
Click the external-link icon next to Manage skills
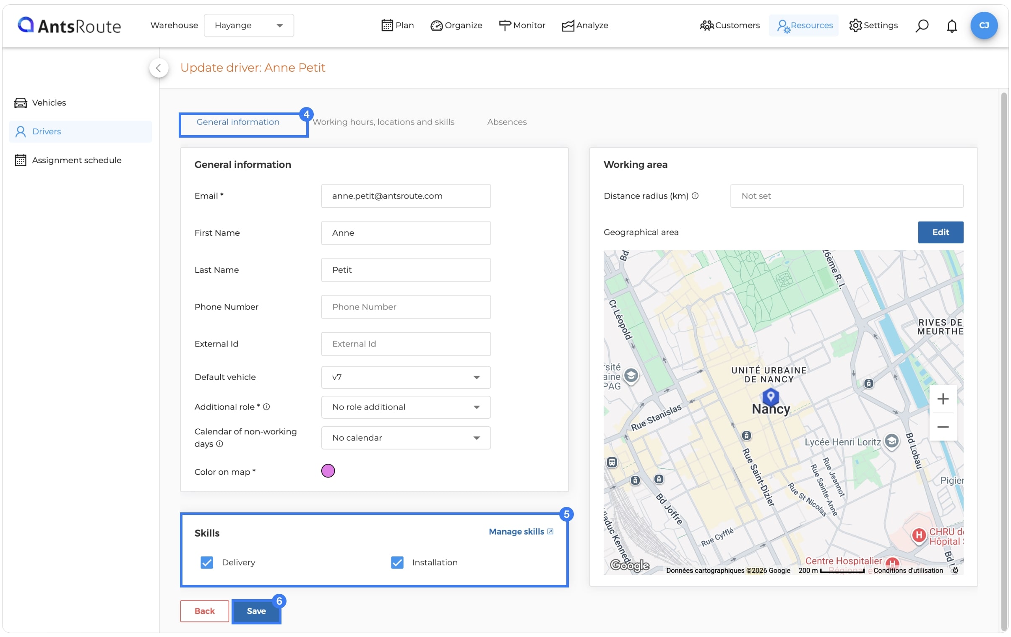(x=550, y=532)
